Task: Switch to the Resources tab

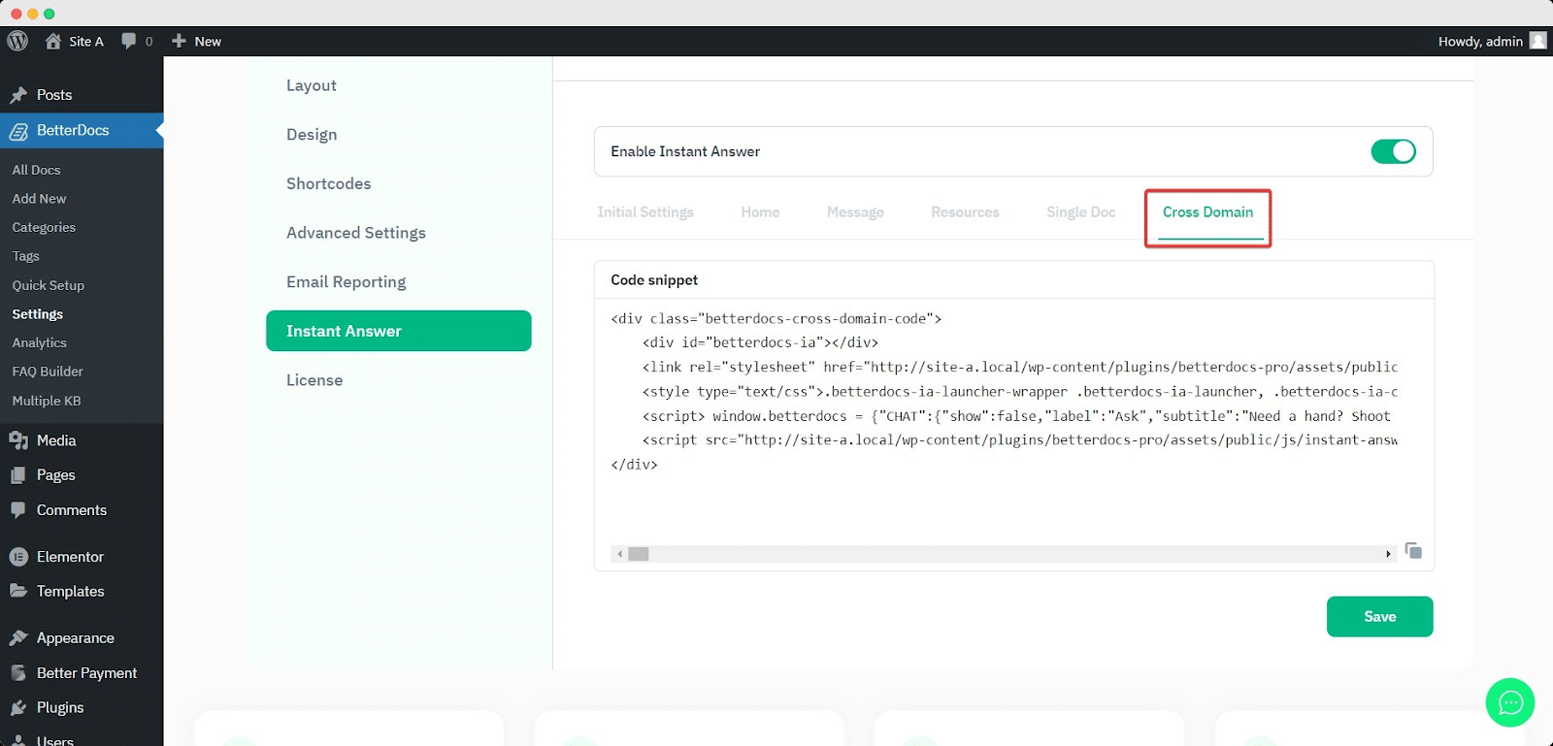Action: point(965,212)
